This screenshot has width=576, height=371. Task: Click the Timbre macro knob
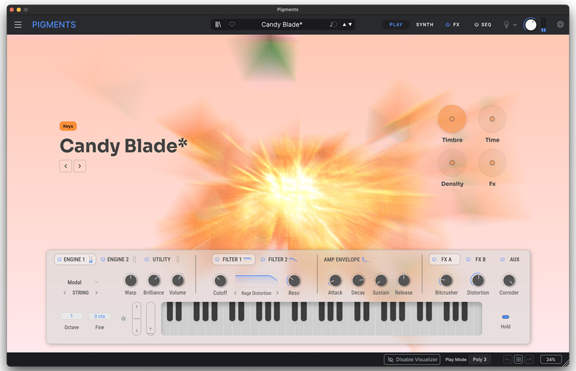coord(452,119)
